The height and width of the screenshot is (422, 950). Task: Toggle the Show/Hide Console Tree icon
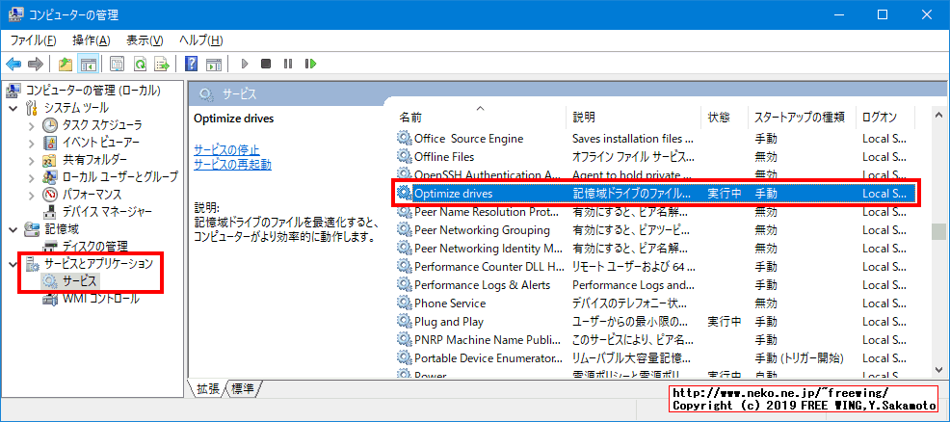click(x=89, y=64)
